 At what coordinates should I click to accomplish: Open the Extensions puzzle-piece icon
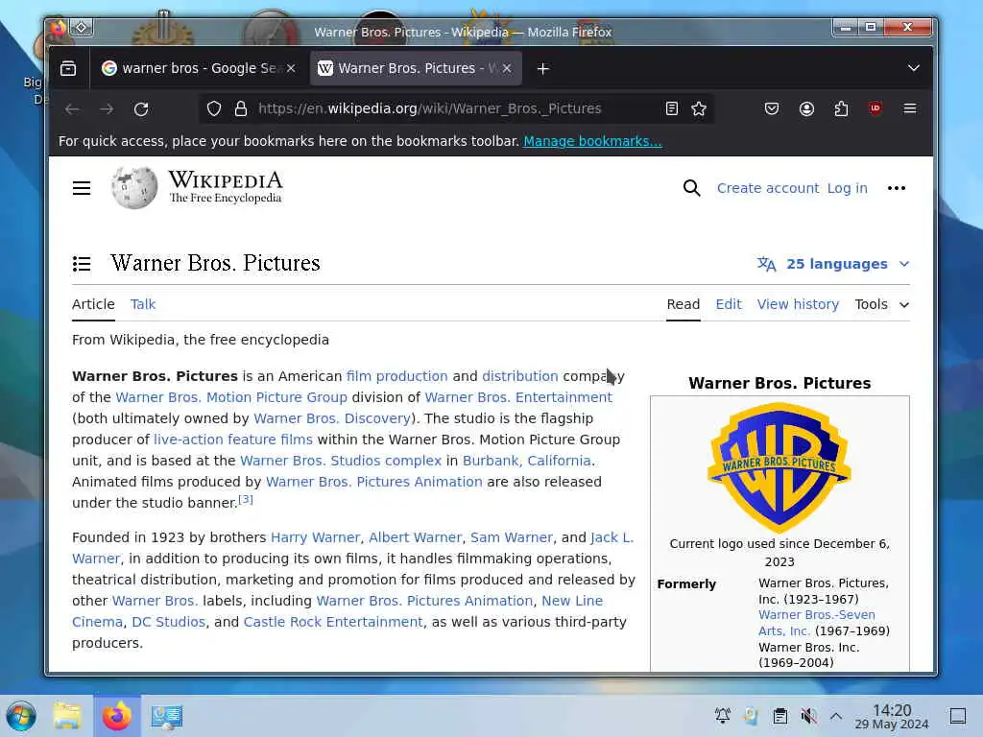point(841,109)
